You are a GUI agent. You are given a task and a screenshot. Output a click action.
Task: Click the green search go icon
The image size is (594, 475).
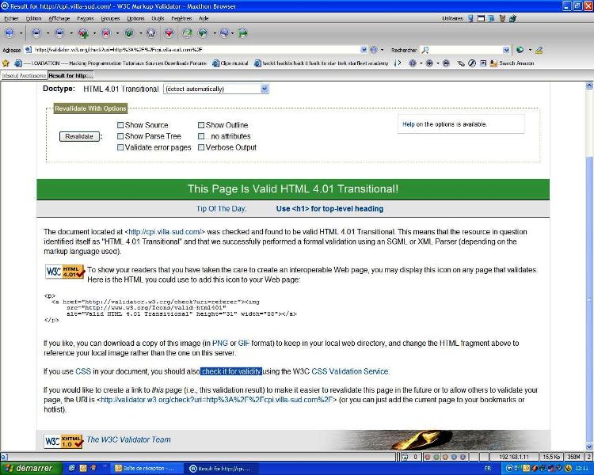[520, 50]
